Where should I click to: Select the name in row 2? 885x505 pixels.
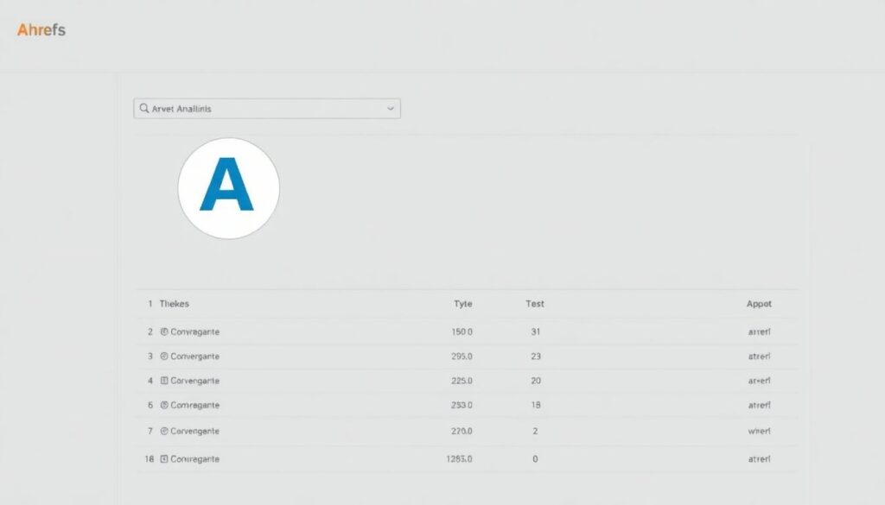click(194, 332)
